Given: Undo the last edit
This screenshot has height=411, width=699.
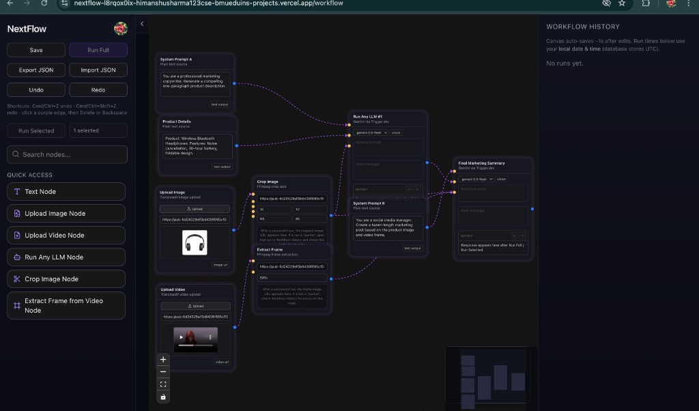Looking at the screenshot, I should [36, 90].
